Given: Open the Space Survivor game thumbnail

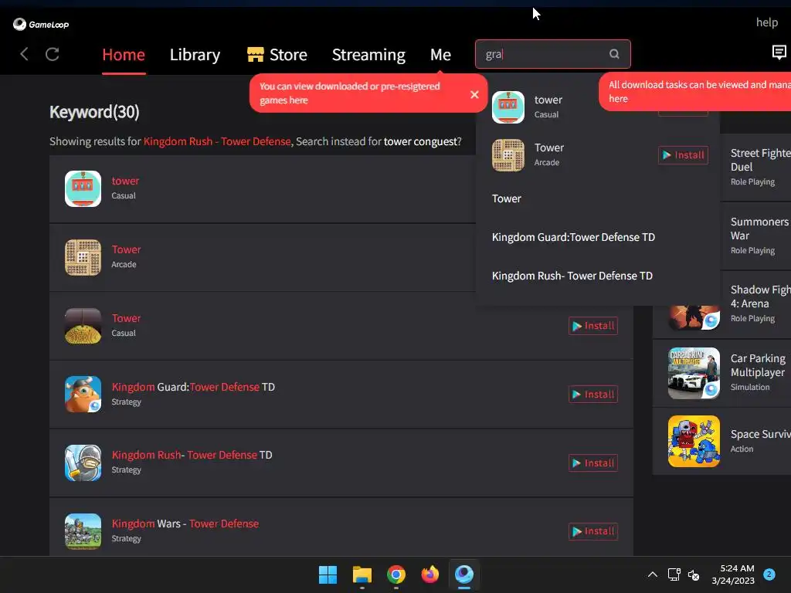Looking at the screenshot, I should click(694, 441).
